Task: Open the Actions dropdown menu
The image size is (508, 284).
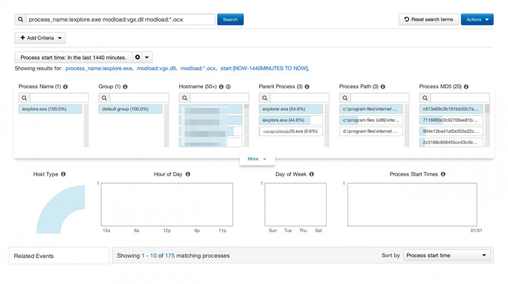Action: 477,20
